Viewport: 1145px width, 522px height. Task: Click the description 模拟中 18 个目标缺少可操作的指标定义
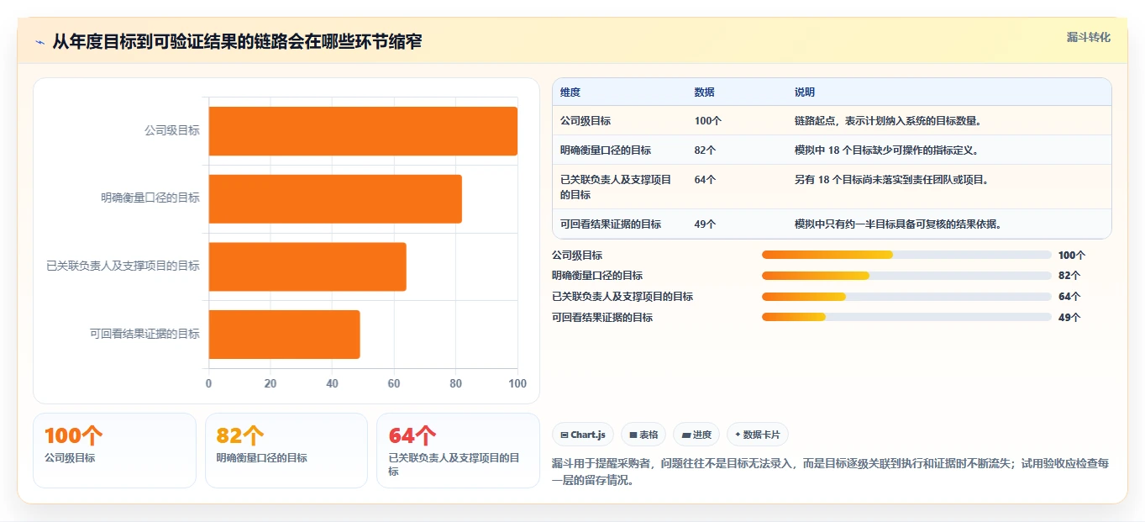[x=886, y=150]
